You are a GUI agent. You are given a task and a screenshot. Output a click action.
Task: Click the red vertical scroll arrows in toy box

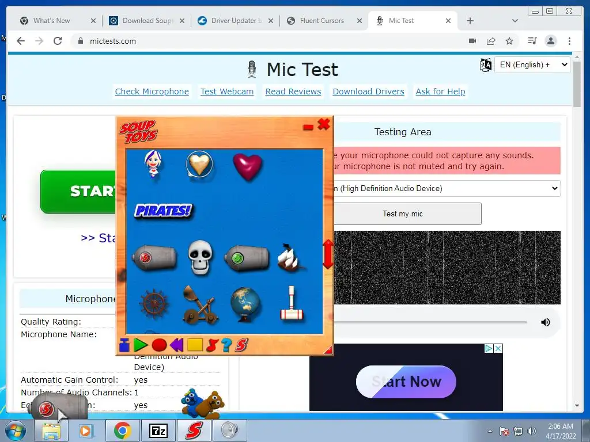(328, 254)
